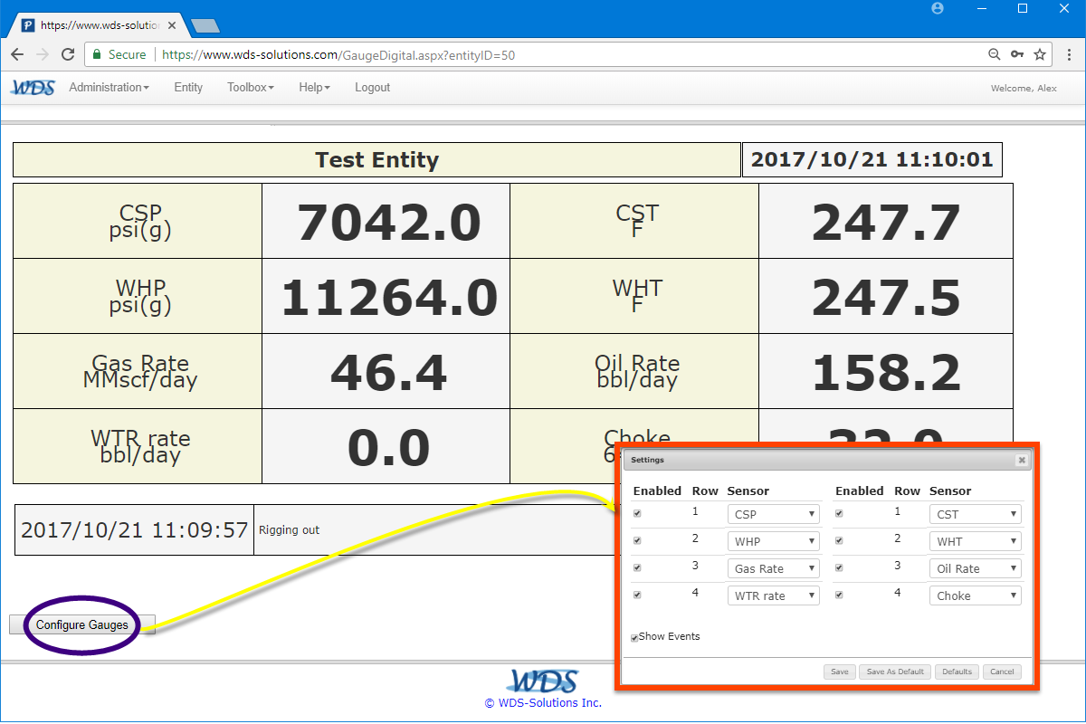Toggle Enabled checkbox for CST row
Viewport: 1086px width, 724px height.
click(840, 513)
